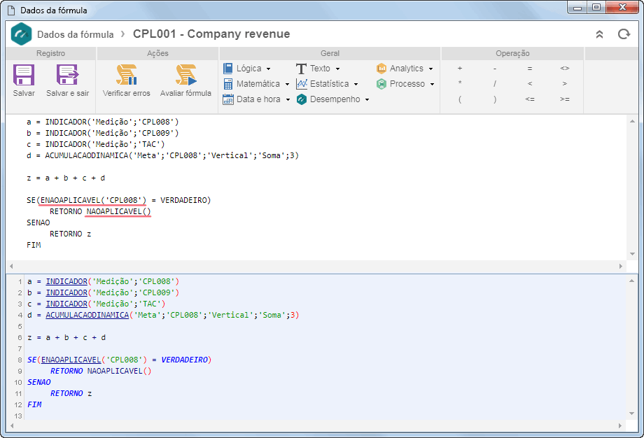Click the refresh icon in the header
This screenshot has height=438, width=644.
(624, 34)
